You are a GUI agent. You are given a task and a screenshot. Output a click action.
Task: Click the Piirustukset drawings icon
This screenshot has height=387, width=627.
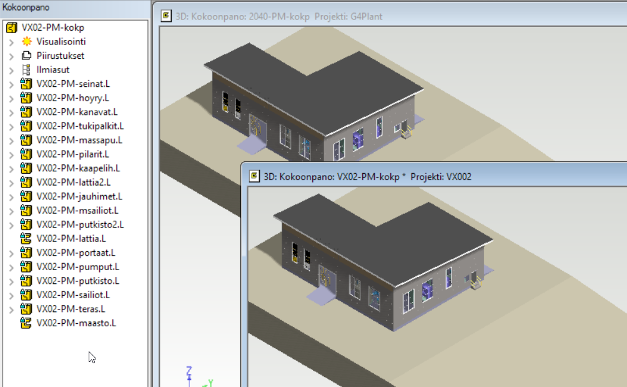tap(26, 56)
